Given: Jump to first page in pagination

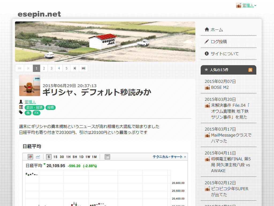Looking at the screenshot, I should click(20, 68).
